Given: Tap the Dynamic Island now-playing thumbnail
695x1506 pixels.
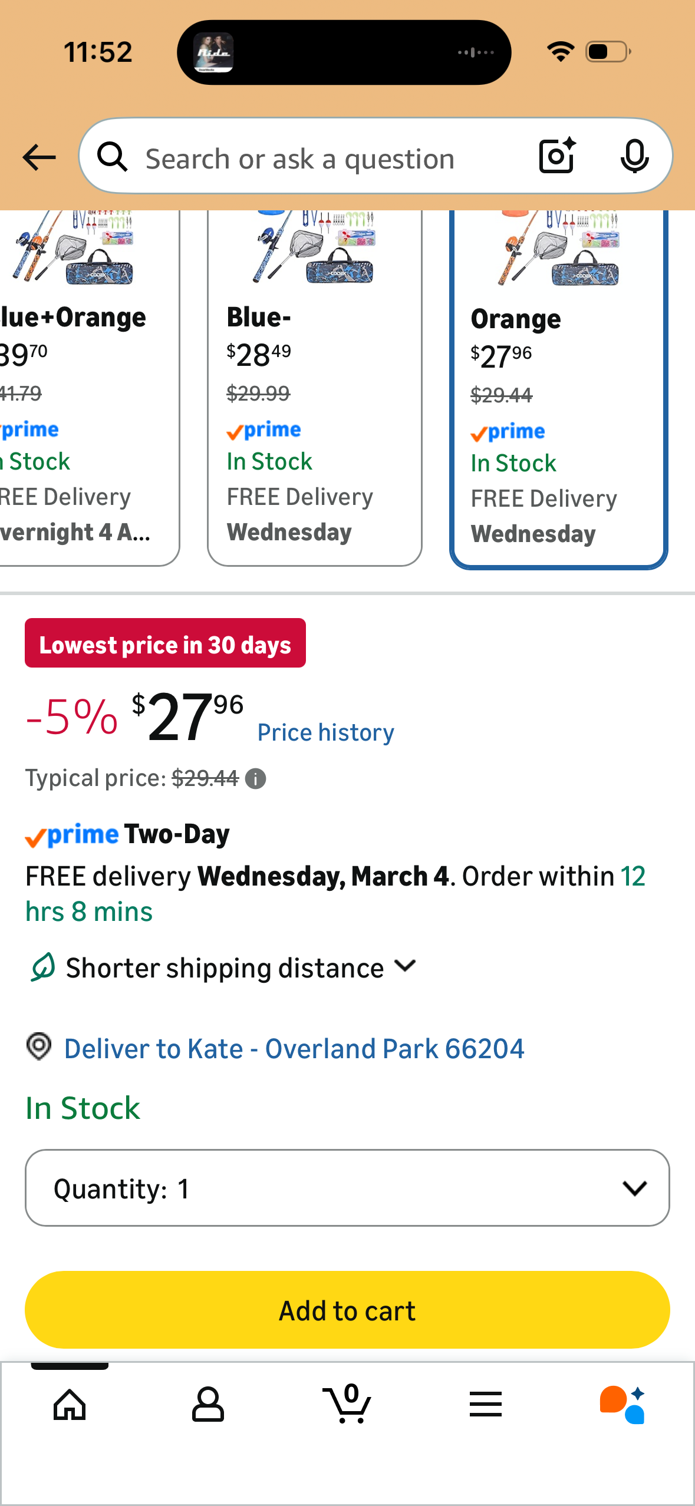Looking at the screenshot, I should tap(213, 52).
